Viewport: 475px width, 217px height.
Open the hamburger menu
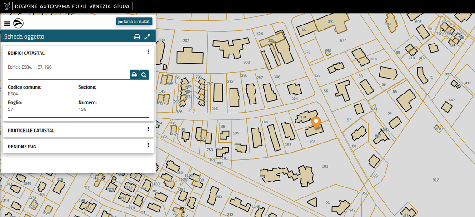7,24
